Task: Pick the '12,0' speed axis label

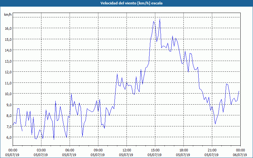Action: coord(8,72)
